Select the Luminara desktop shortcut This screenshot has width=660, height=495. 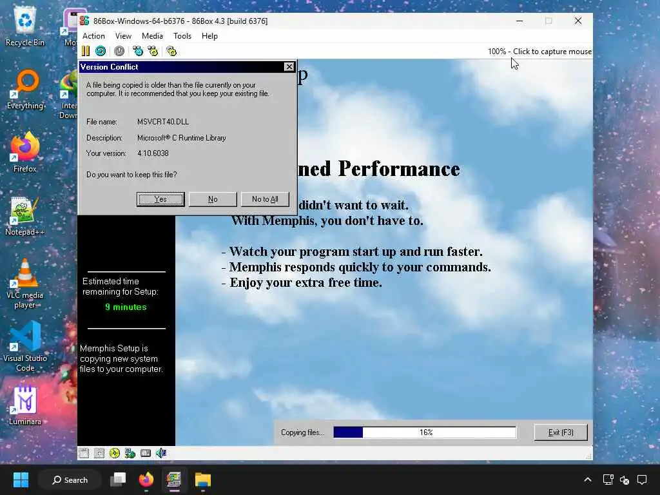(x=25, y=405)
